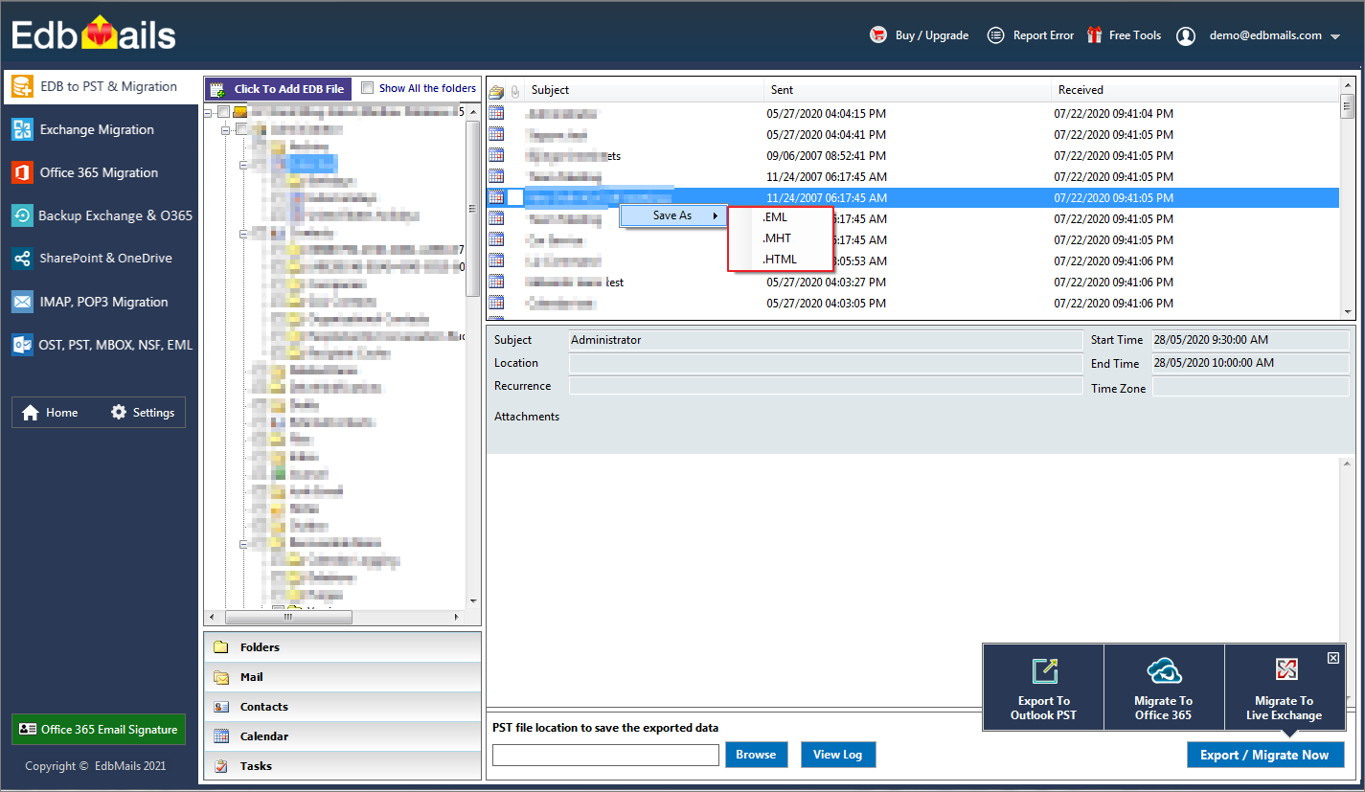Screen dimensions: 1365x792
Task: Expand the demo@edbmails.com account dropdown
Action: (1335, 36)
